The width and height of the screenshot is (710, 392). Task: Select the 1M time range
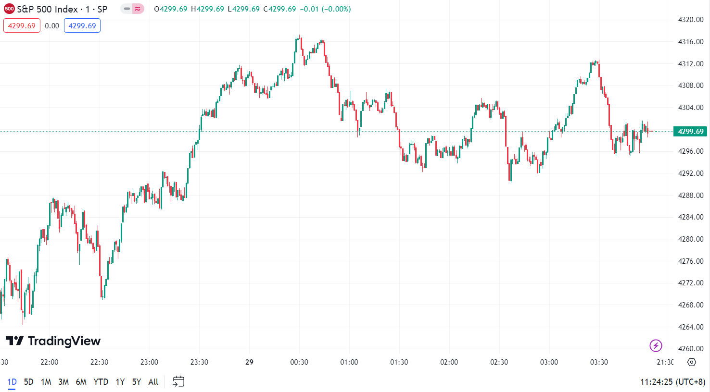(x=46, y=382)
